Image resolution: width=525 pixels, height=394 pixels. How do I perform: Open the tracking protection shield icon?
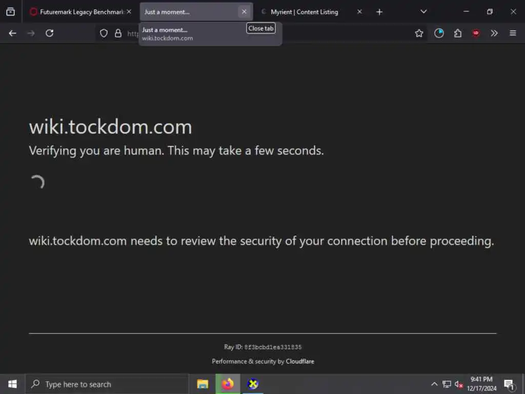[104, 33]
